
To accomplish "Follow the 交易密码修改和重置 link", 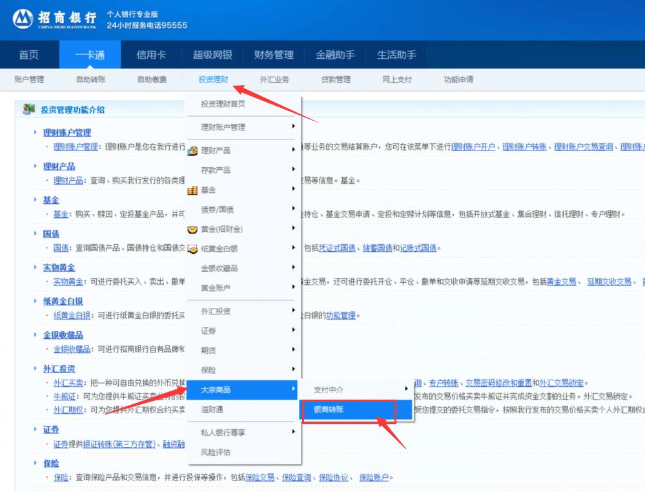I will pos(498,383).
